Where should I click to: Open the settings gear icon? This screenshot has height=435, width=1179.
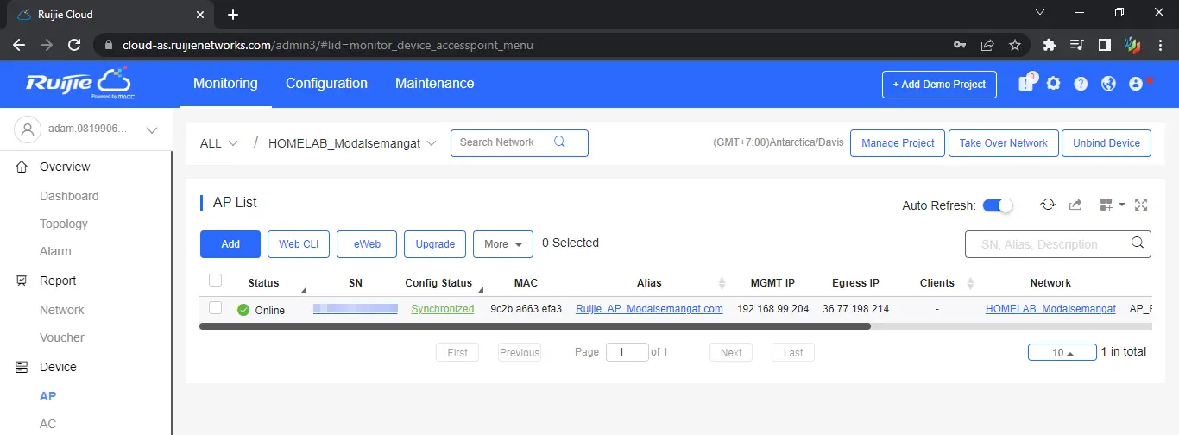click(1053, 84)
